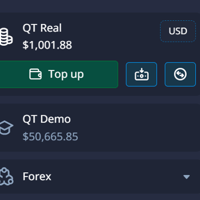Screen dimensions: 200x200
Task: Click the Forex label
Action: 37,177
